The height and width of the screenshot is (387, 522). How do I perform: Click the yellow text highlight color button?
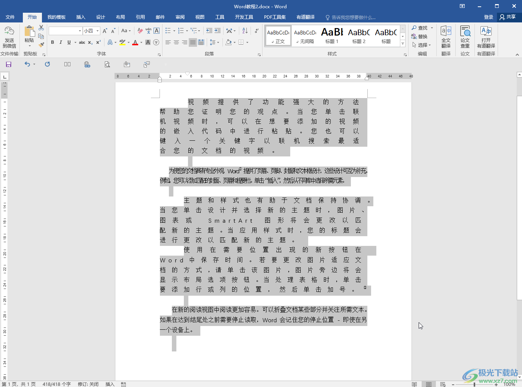(x=122, y=42)
